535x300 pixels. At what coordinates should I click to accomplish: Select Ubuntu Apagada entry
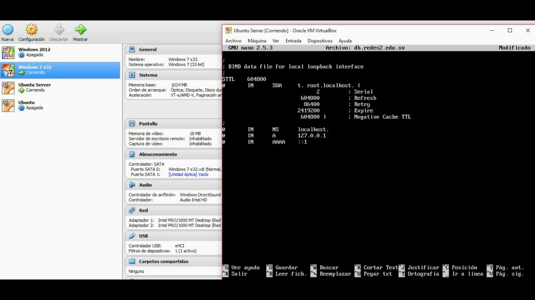pyautogui.click(x=60, y=105)
